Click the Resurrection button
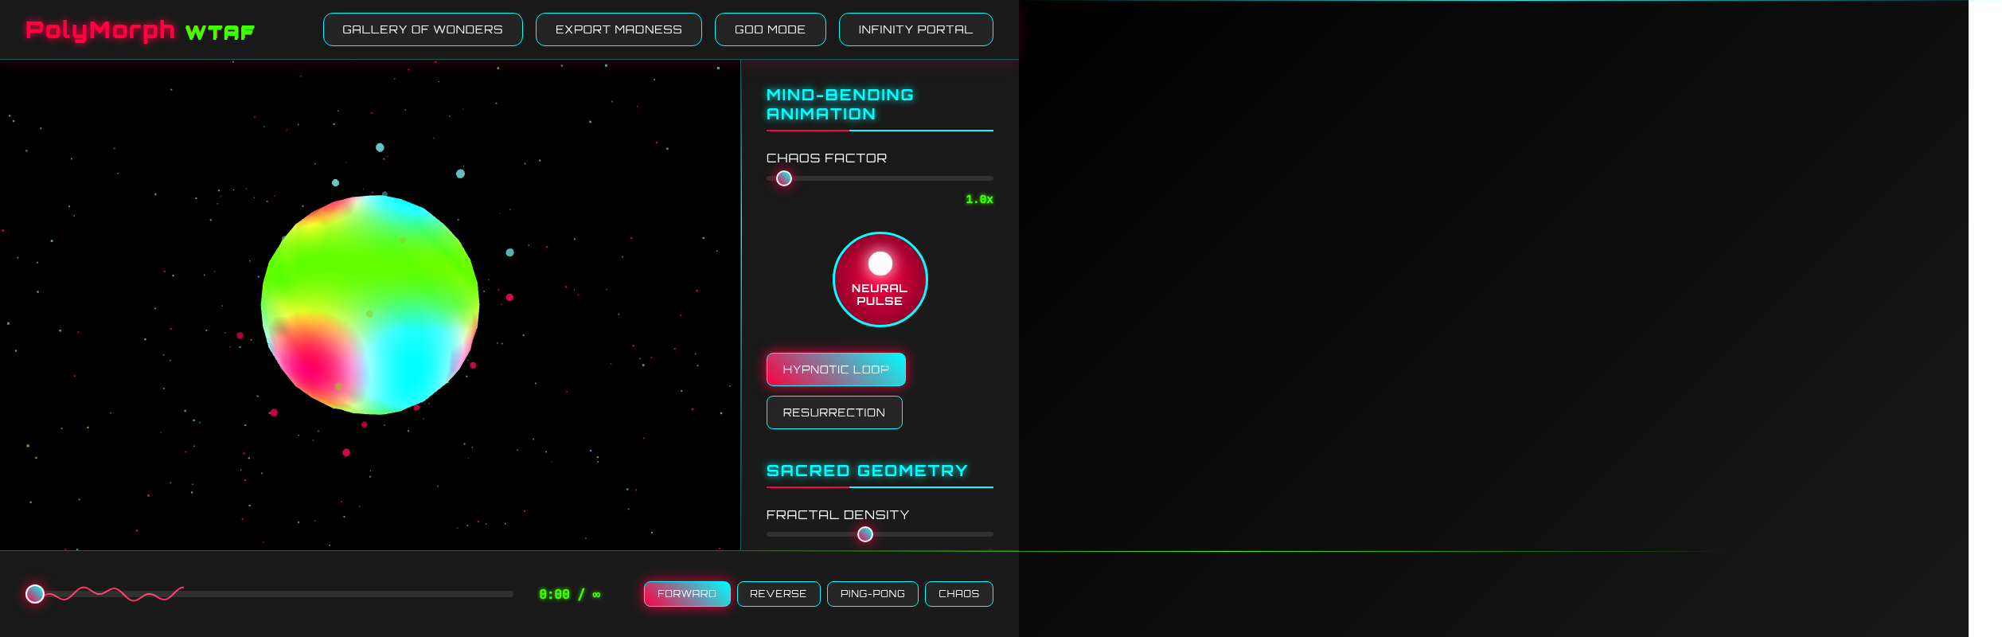 [834, 412]
